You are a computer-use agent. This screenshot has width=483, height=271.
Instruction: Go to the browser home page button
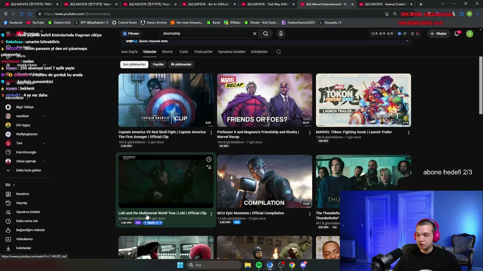coord(29,14)
